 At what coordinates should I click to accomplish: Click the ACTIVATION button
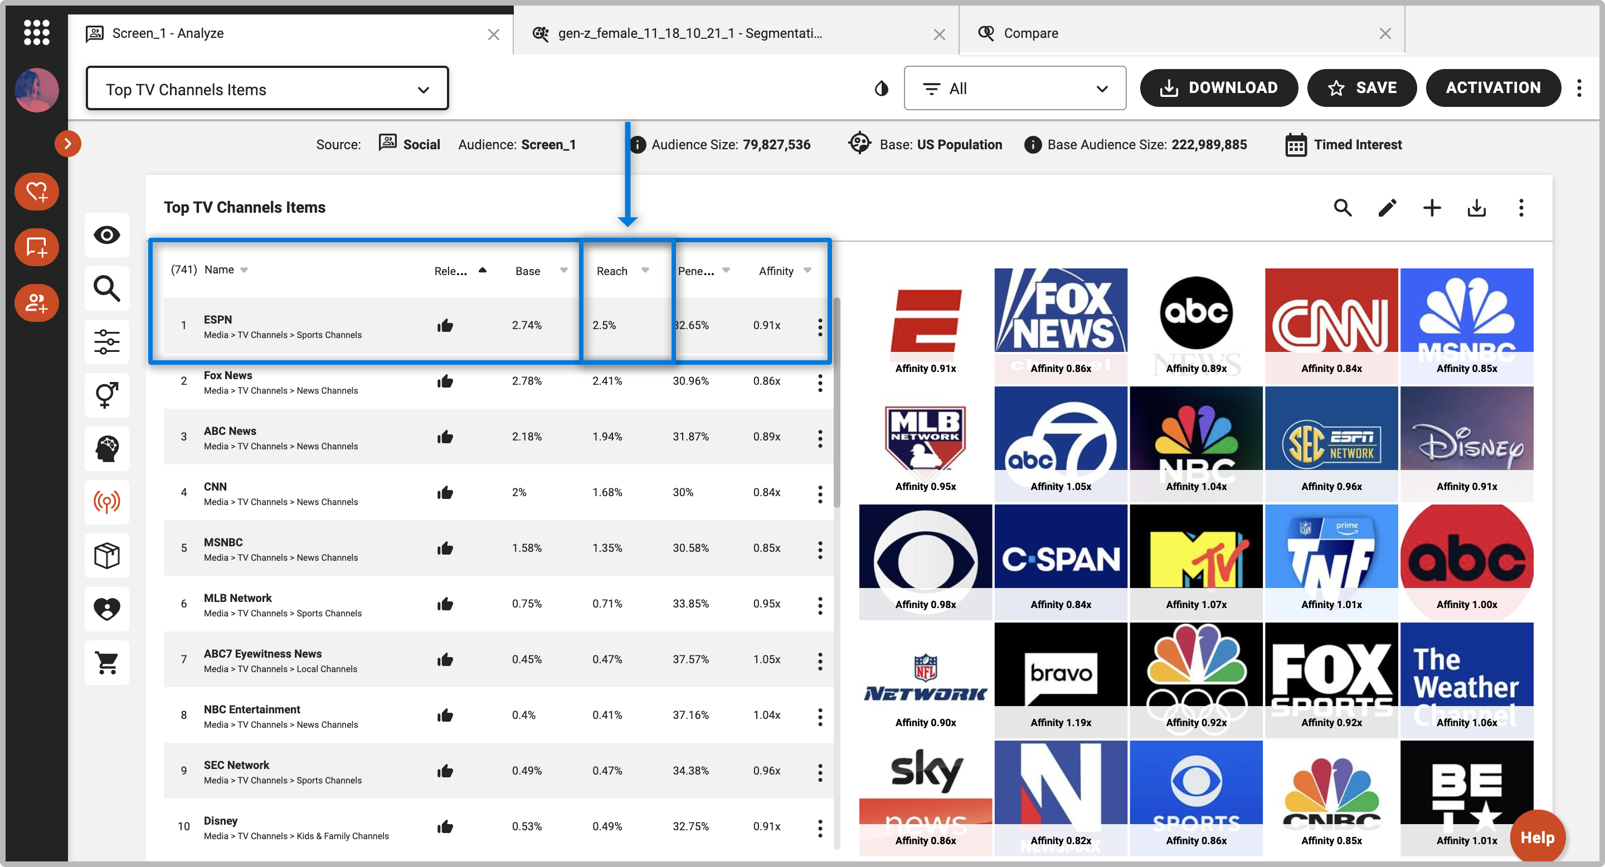1493,88
